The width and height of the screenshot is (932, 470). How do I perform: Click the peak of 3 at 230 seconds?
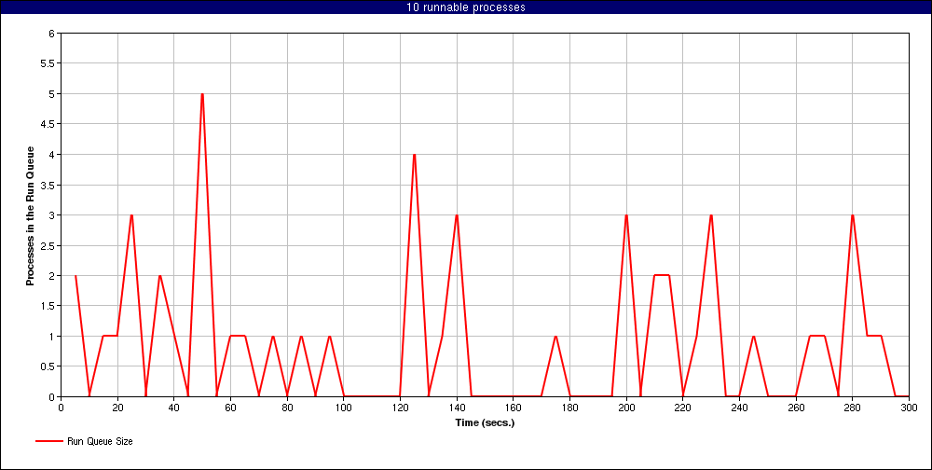click(x=711, y=214)
